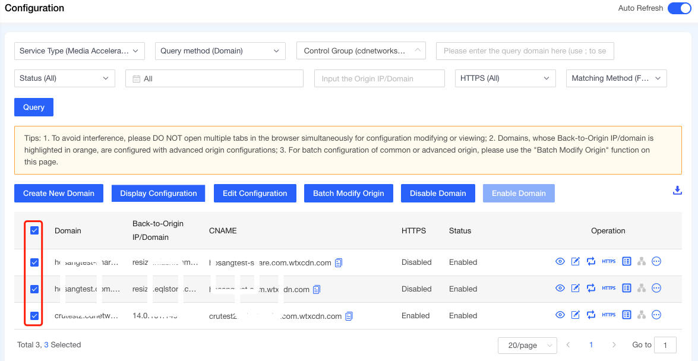Copy the CNAME in the first domain row
Screen dimensions: 698x361
click(339, 262)
